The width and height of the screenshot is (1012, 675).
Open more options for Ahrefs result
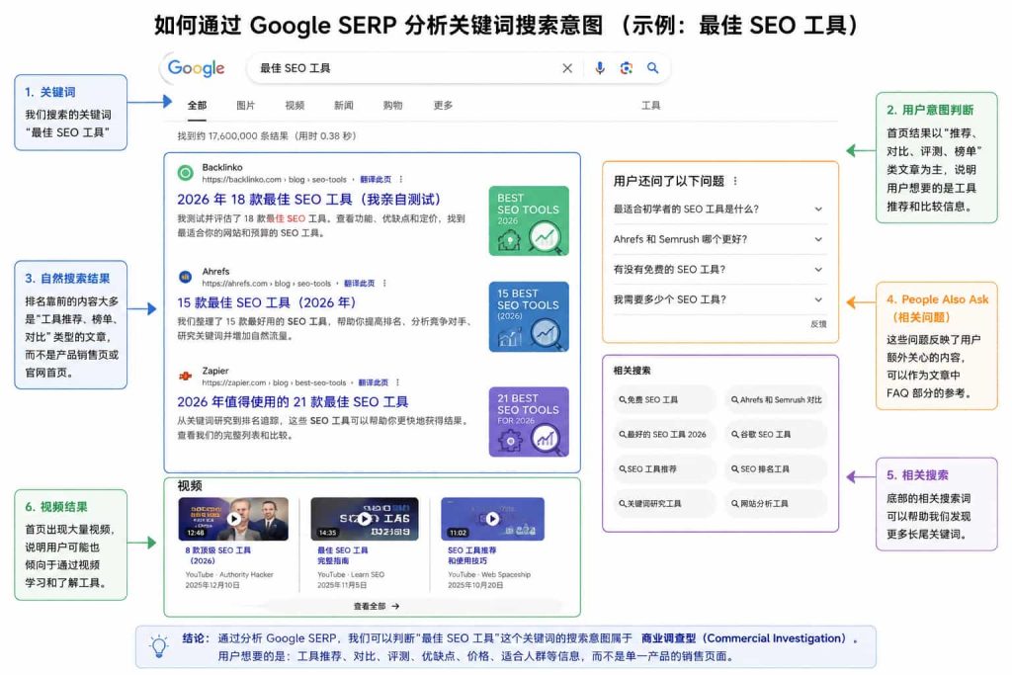(384, 284)
